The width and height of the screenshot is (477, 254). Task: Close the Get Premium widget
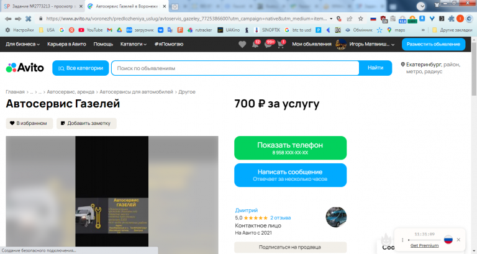458,240
